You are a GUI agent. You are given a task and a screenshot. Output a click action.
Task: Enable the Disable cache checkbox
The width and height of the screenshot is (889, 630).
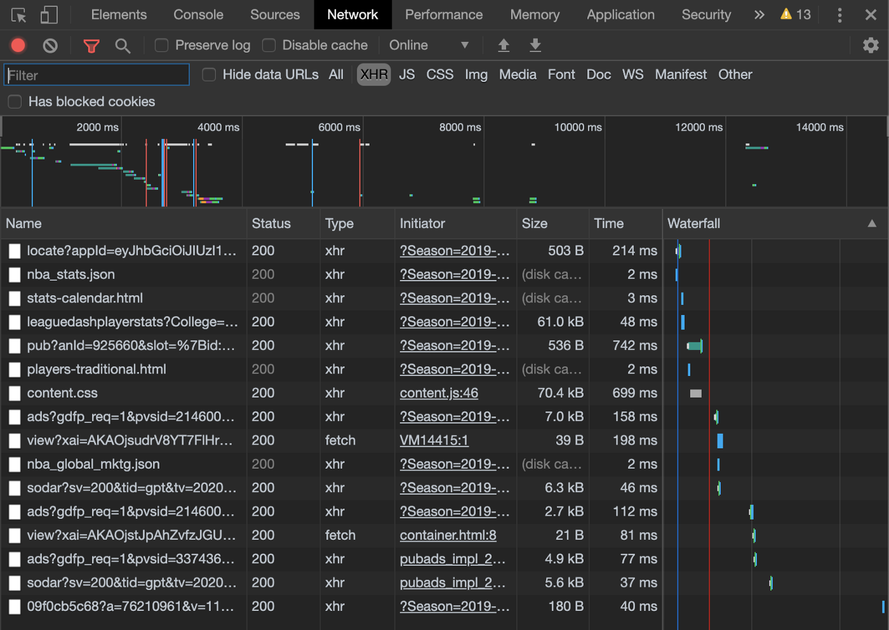pos(269,45)
